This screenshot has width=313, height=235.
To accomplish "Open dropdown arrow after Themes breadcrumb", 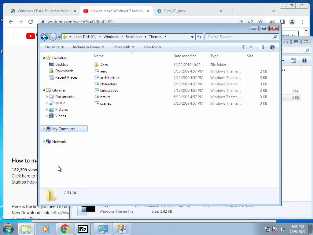I will click(x=165, y=37).
